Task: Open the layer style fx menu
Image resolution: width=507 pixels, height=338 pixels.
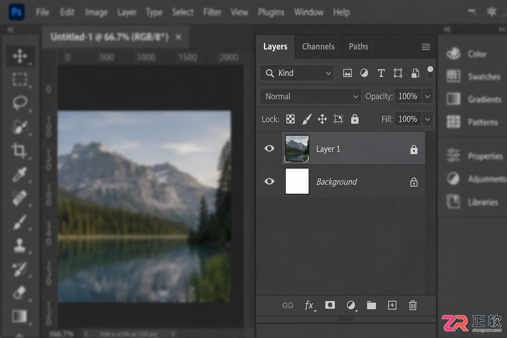Action: pos(310,305)
